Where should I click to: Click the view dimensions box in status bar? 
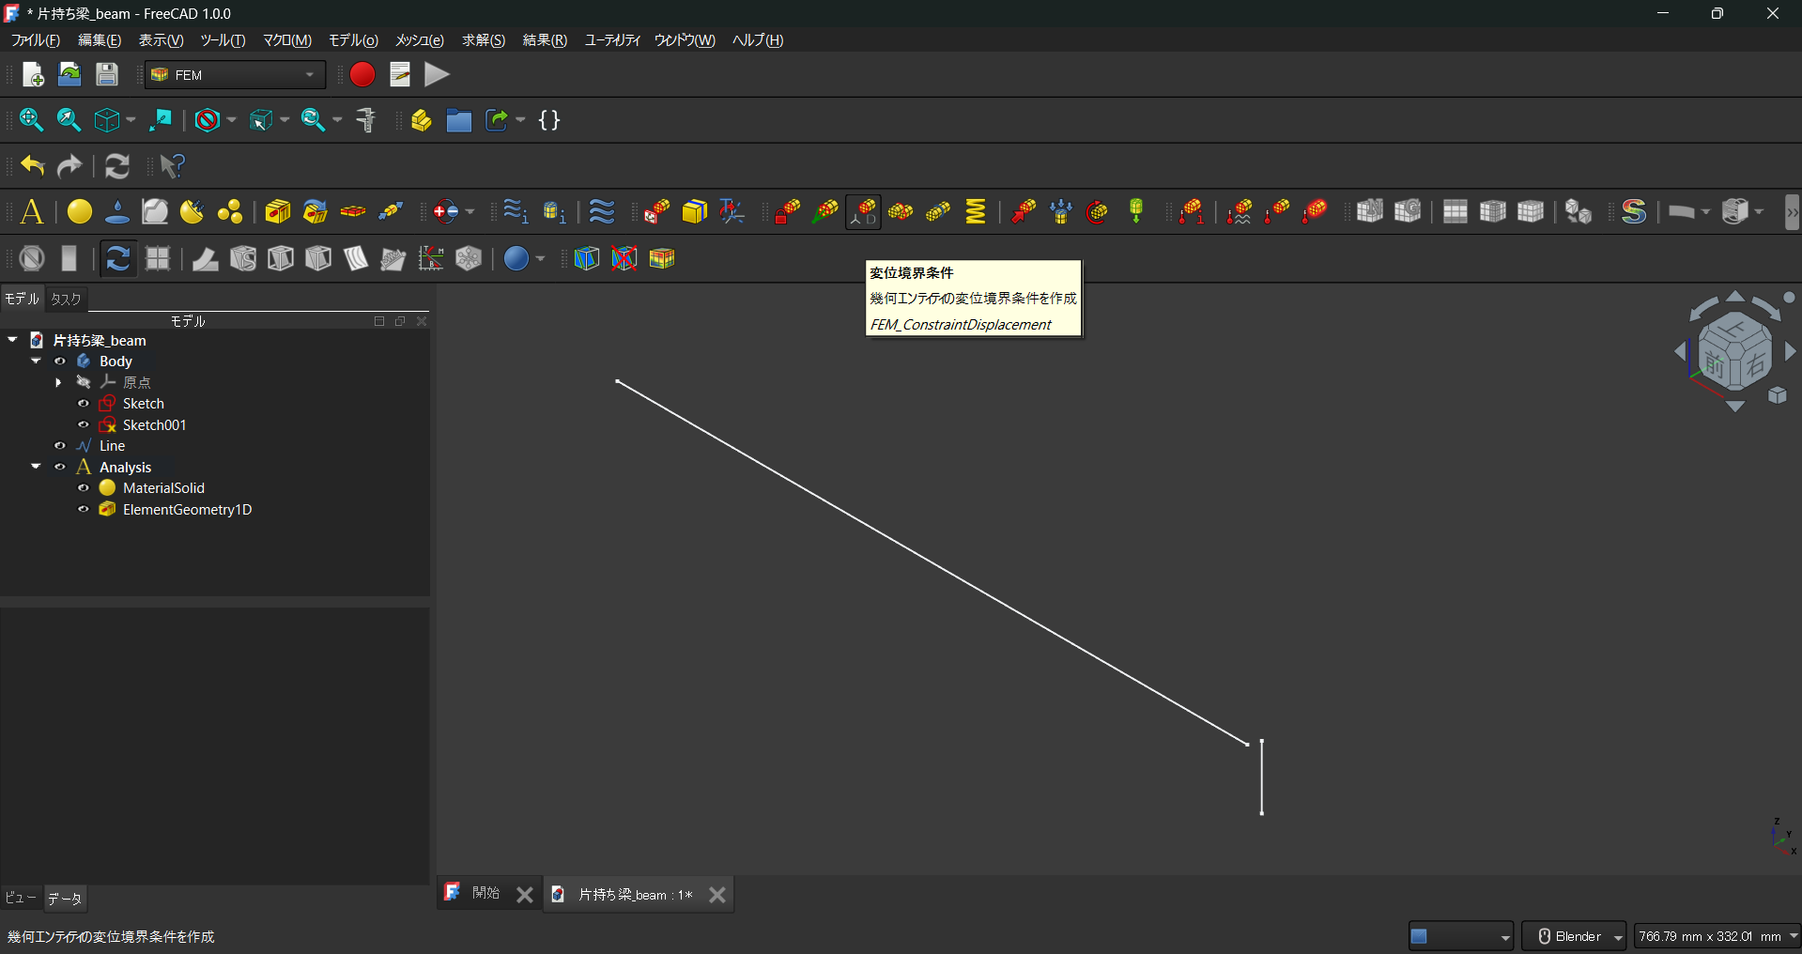(x=1717, y=936)
